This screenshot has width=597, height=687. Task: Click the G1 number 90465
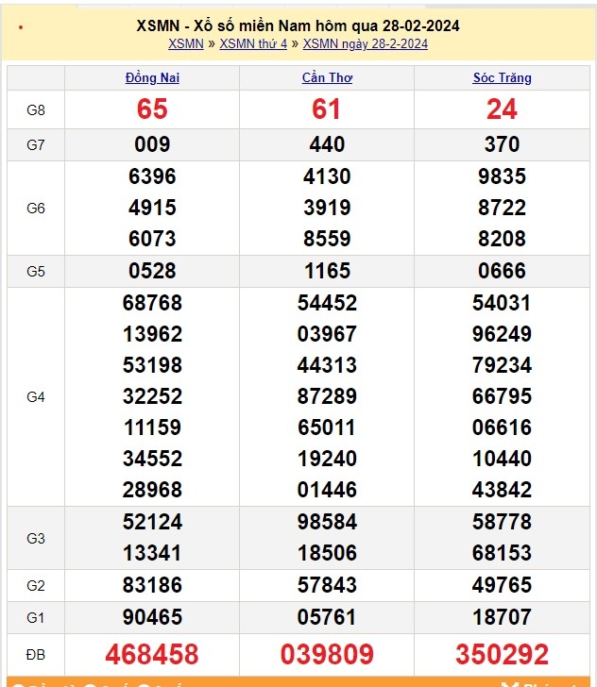point(152,617)
